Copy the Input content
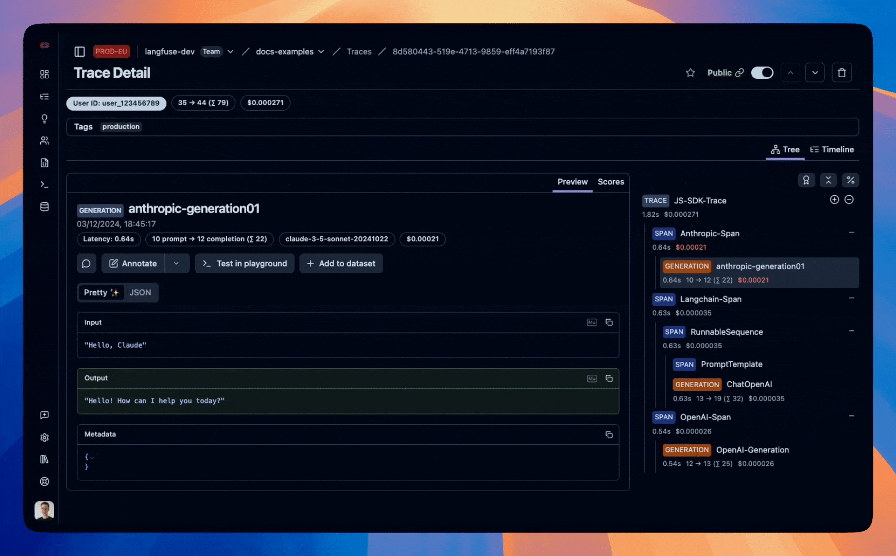 (x=609, y=322)
